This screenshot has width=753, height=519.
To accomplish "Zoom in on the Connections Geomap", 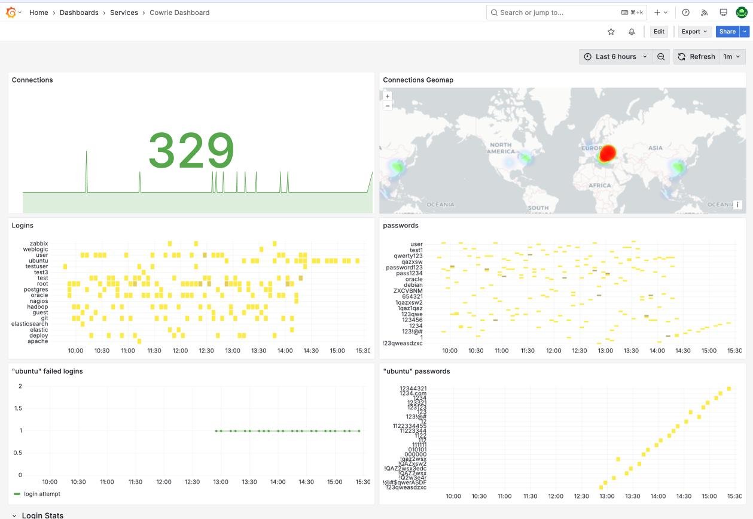I will pos(388,96).
